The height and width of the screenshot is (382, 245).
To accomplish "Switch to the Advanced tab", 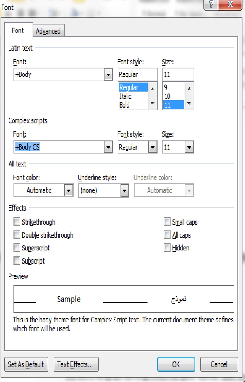I will point(48,31).
